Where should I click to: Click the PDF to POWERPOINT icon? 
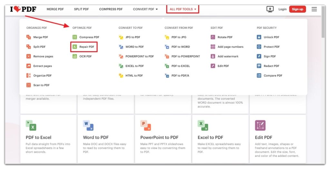pyautogui.click(x=167, y=56)
